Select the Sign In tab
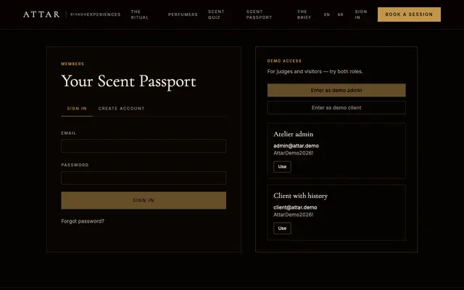 coord(77,108)
